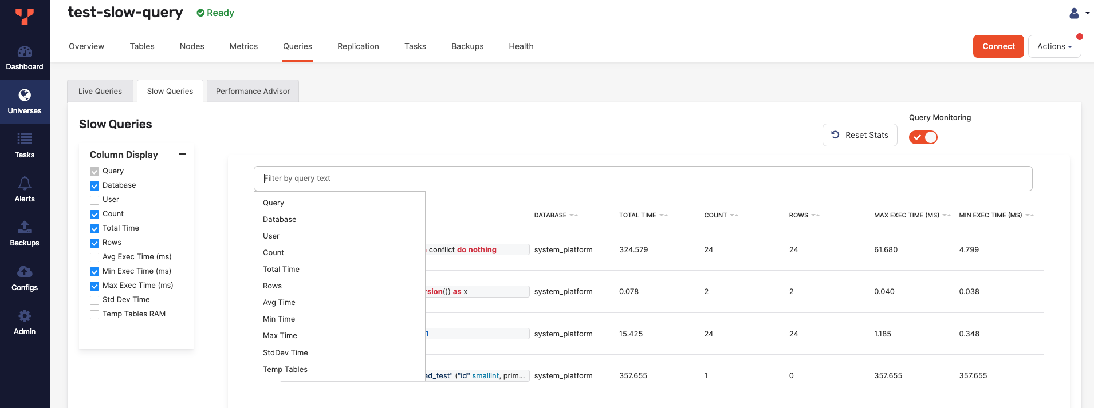The image size is (1094, 408).
Task: Open the Performance Advisor tab
Action: click(253, 92)
